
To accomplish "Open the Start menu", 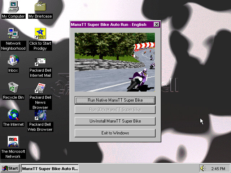I will tap(10, 168).
